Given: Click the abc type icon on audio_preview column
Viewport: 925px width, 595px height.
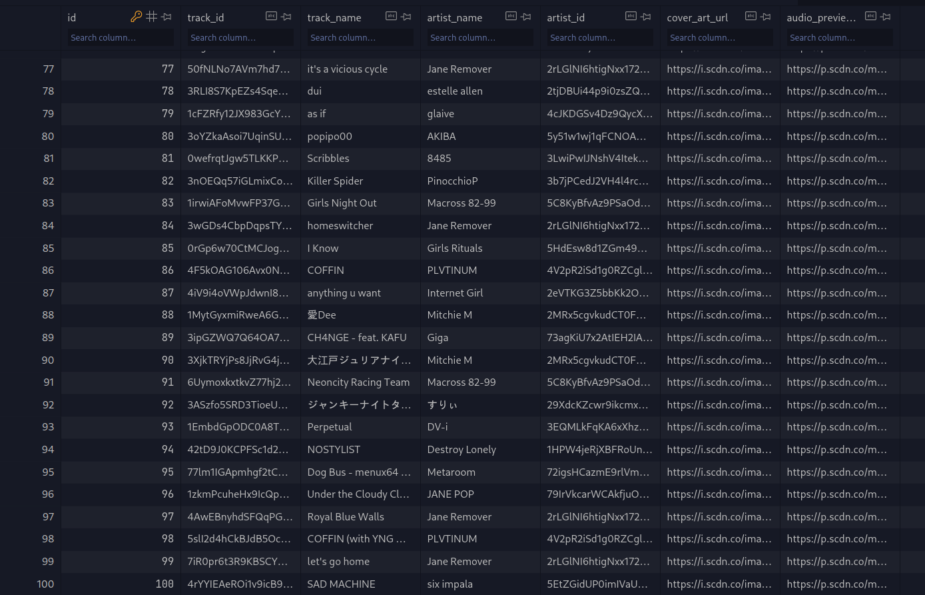Looking at the screenshot, I should pyautogui.click(x=870, y=17).
